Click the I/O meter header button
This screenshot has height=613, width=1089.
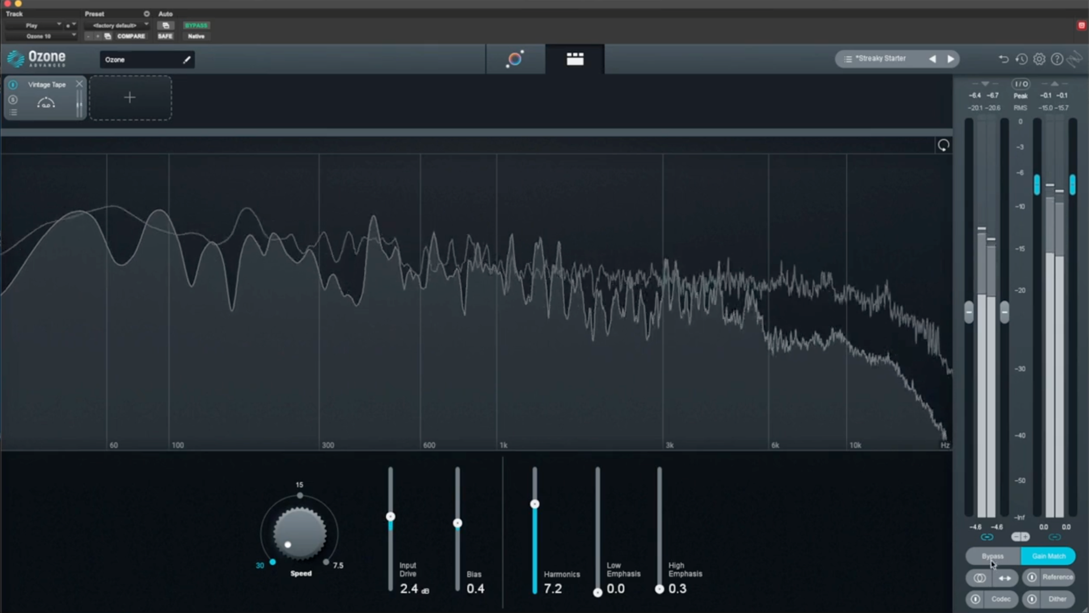click(x=1021, y=84)
